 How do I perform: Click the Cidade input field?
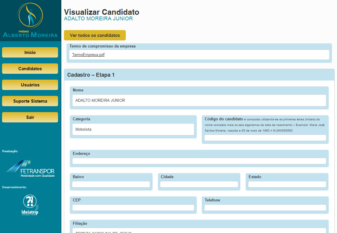pos(199,184)
